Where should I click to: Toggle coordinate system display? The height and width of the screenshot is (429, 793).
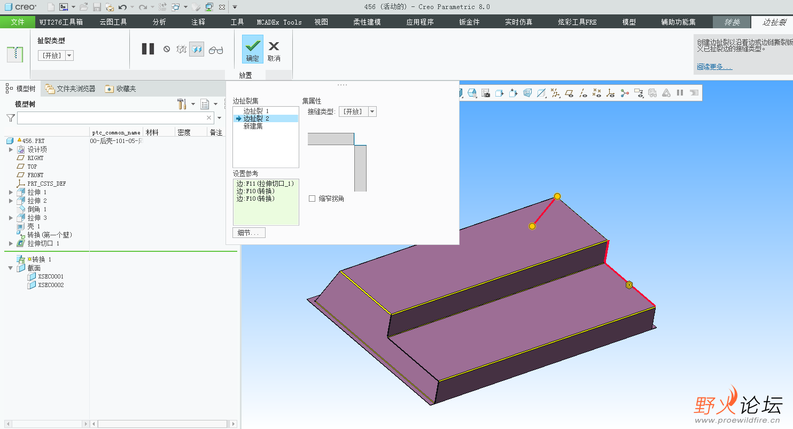tap(611, 93)
